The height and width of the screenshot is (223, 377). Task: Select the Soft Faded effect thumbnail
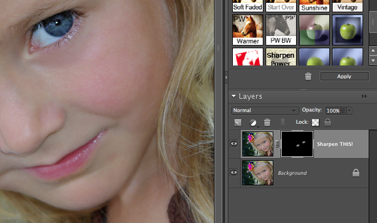248,6
